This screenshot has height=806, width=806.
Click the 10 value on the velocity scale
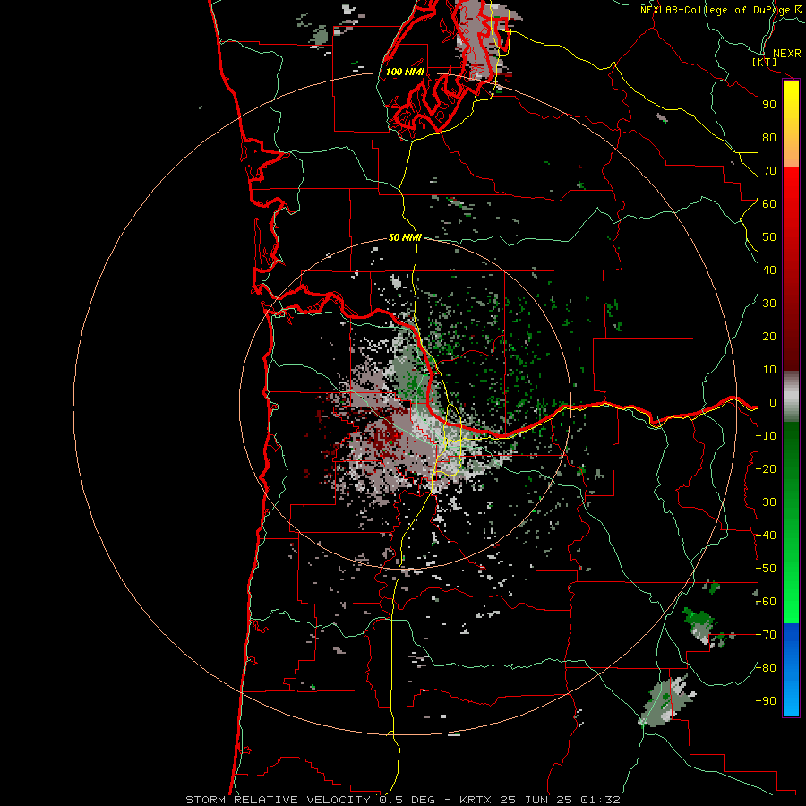coord(769,370)
